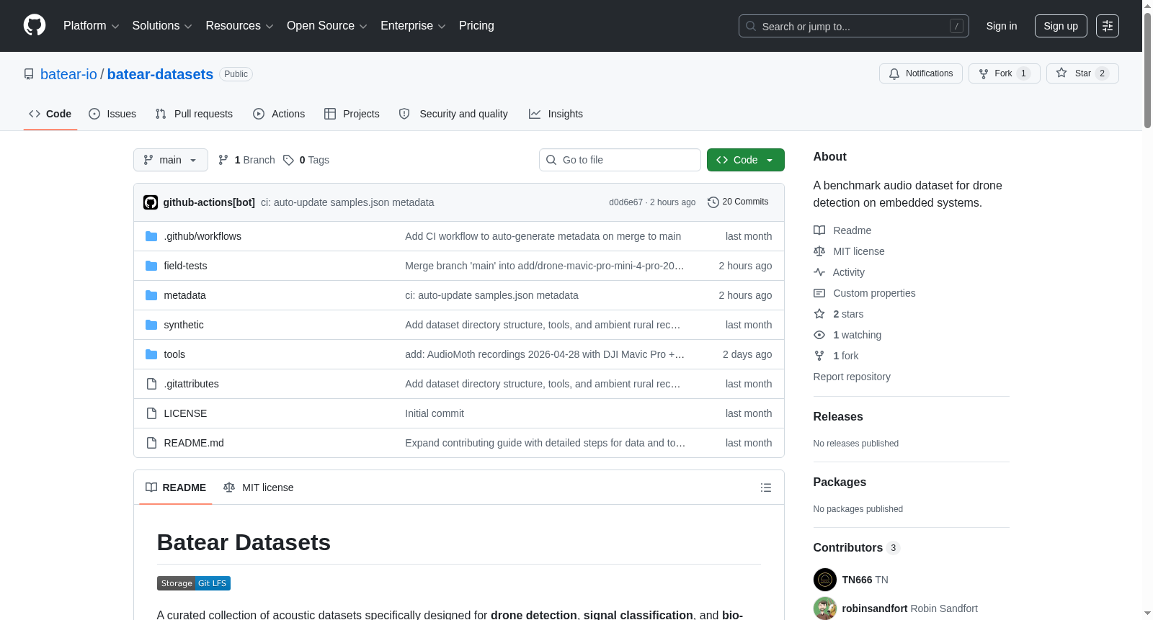
Task: Click the metadata folder icon
Action: [151, 295]
